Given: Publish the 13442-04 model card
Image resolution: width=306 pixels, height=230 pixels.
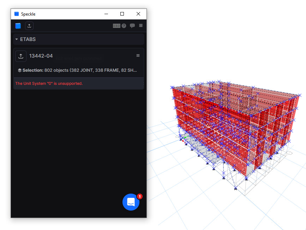Looking at the screenshot, I should point(21,56).
